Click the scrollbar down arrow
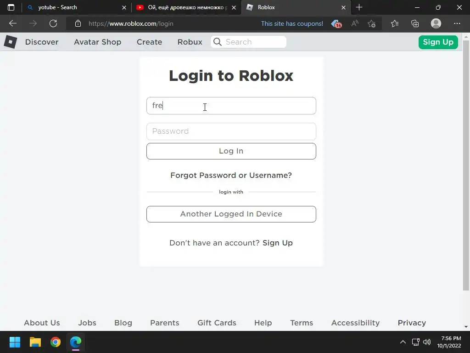Screen dimensions: 470x353 pyautogui.click(x=466, y=327)
